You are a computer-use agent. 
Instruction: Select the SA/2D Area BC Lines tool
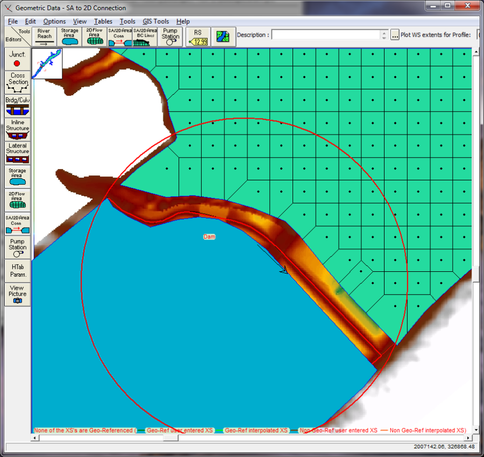coord(144,36)
